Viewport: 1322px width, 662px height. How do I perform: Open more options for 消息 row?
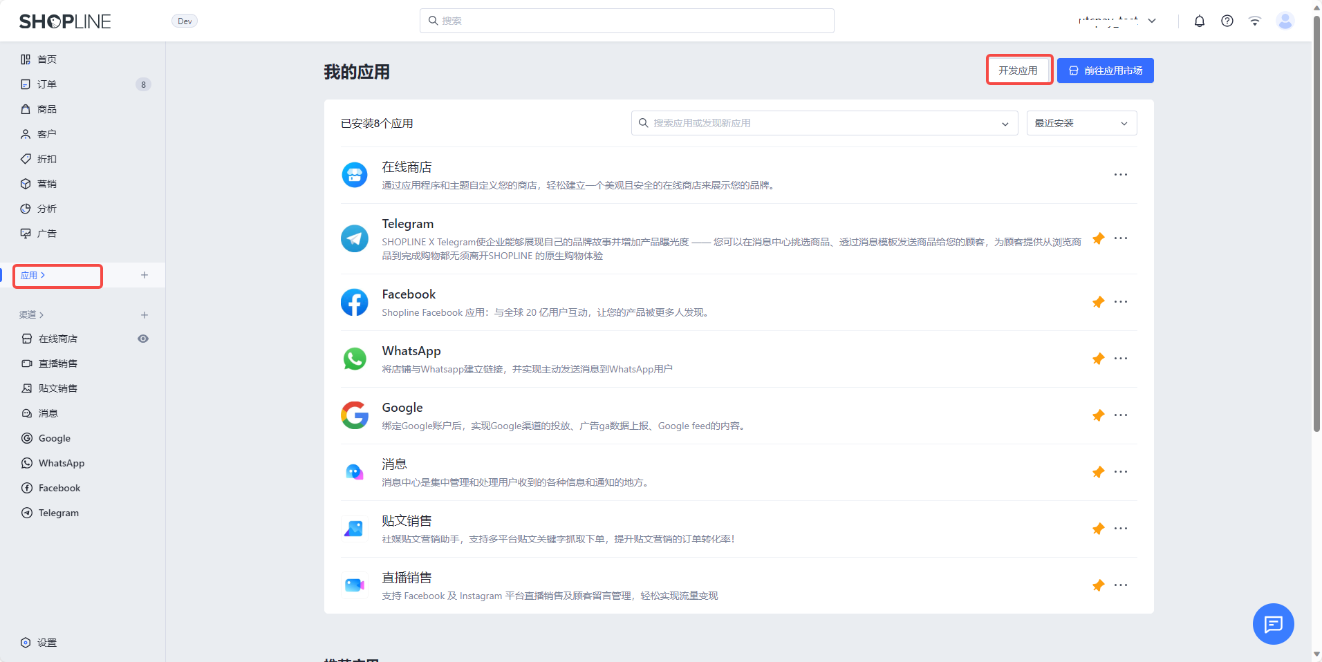(1121, 472)
